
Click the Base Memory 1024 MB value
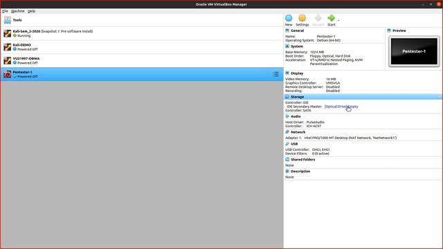tap(317, 52)
